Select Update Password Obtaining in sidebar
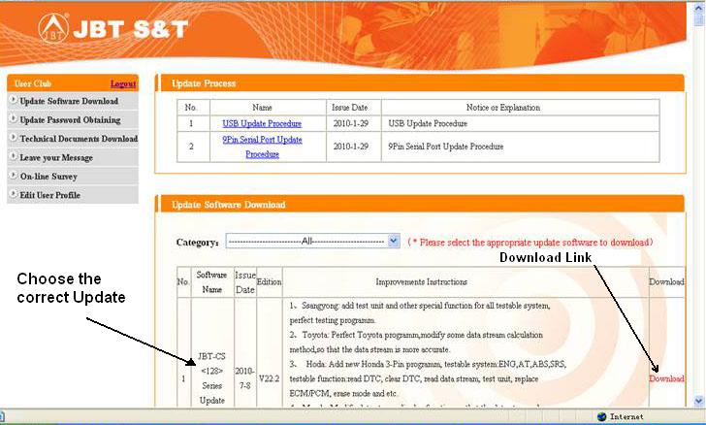Image resolution: width=706 pixels, height=425 pixels. pos(70,120)
